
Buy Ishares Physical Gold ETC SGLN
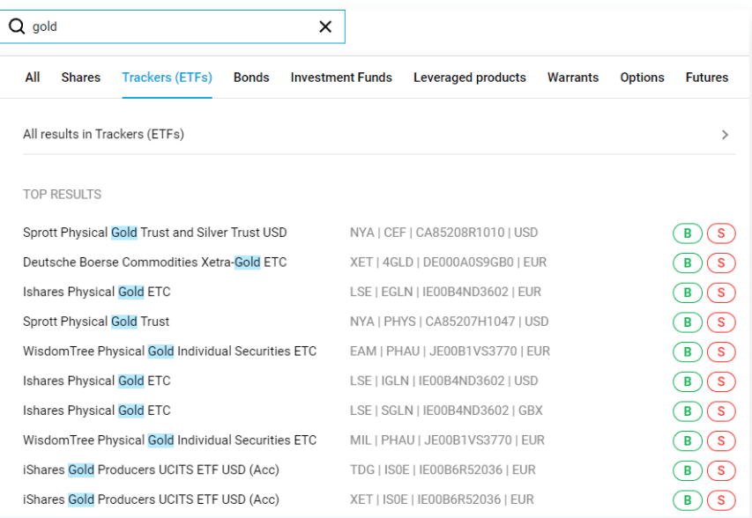point(687,411)
